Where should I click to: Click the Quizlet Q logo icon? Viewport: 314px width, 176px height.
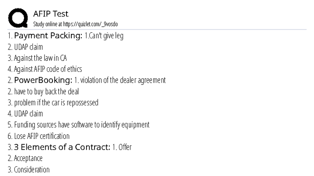tap(18, 18)
